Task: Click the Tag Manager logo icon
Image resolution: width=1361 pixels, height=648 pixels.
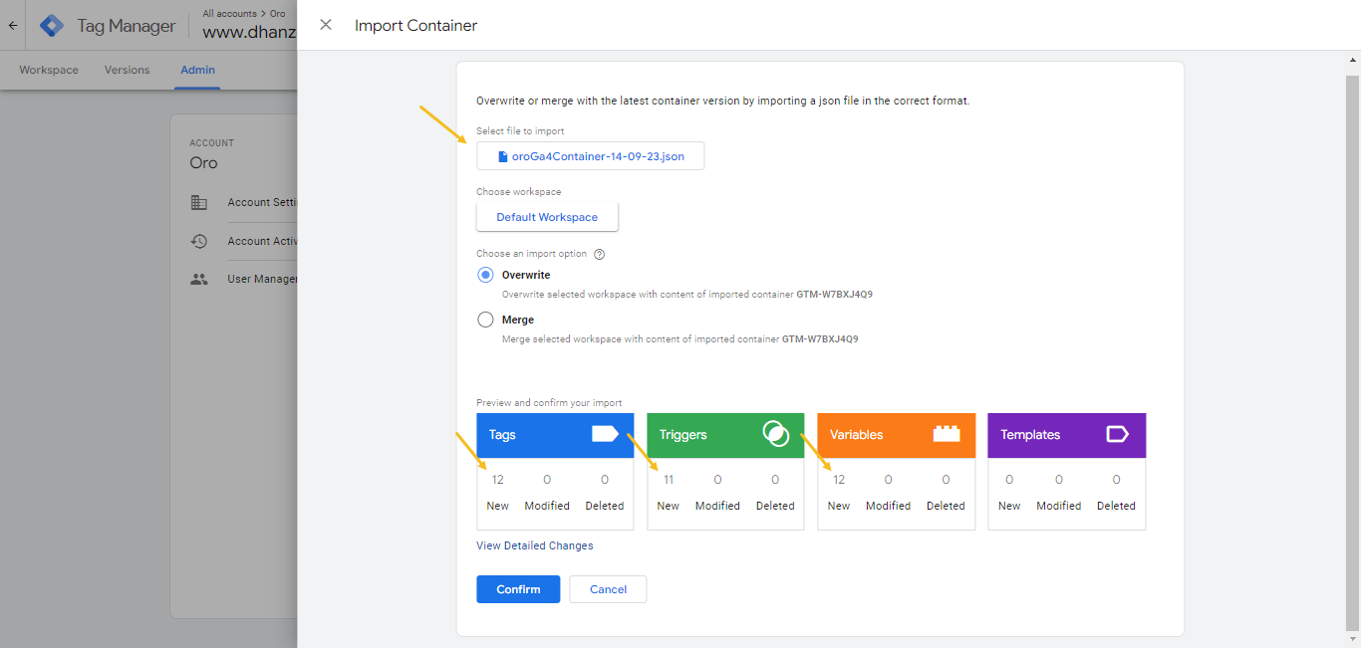Action: [x=52, y=26]
